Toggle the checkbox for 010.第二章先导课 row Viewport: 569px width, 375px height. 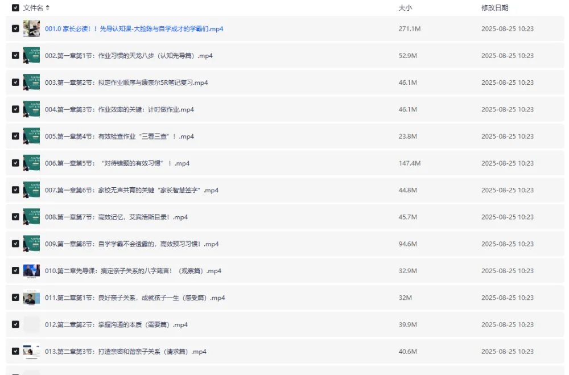coord(17,270)
